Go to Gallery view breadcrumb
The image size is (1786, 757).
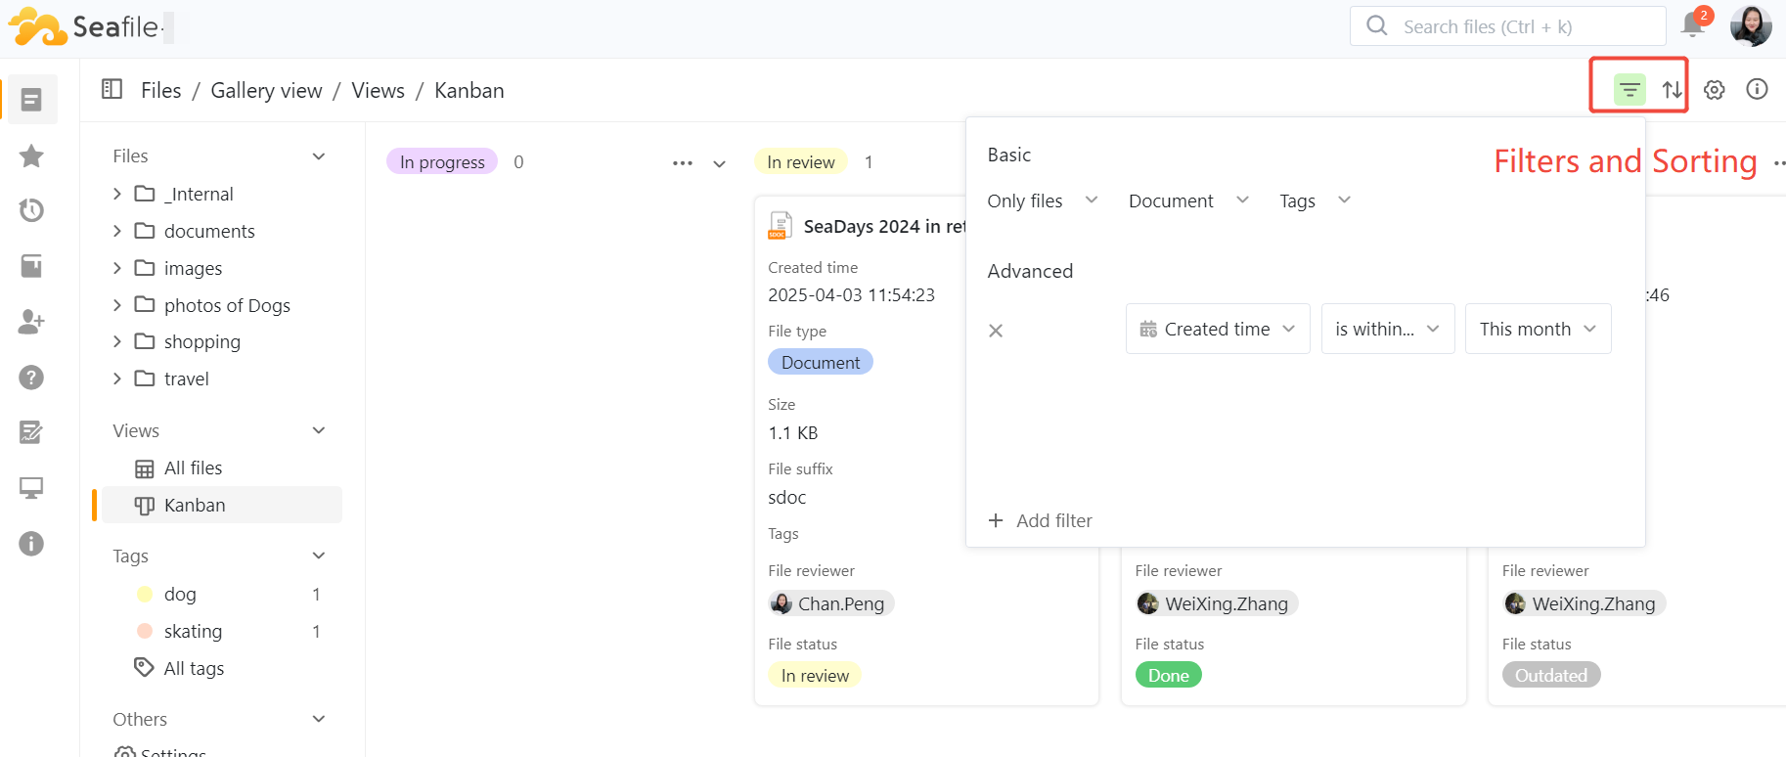266,91
